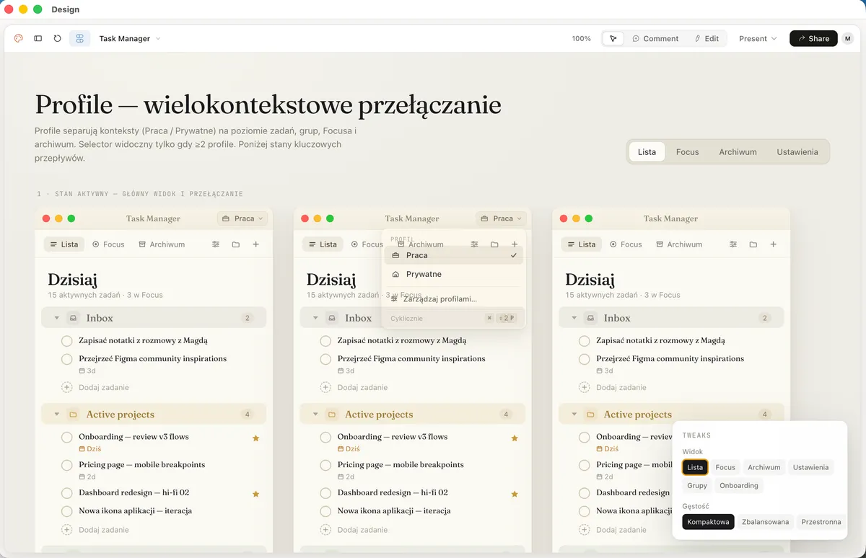This screenshot has width=866, height=558.
Task: Toggle the sidebar panel icon in top toolbar
Action: click(38, 38)
